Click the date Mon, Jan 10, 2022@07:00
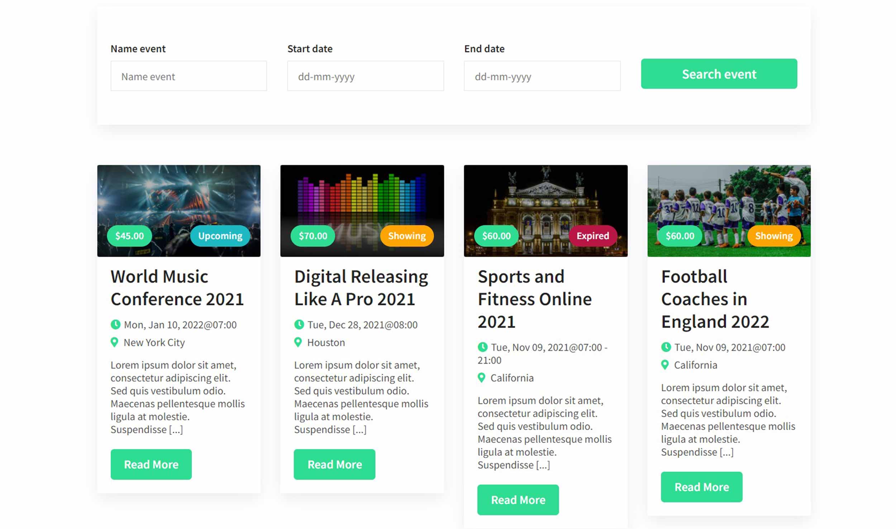896x529 pixels. pos(180,325)
